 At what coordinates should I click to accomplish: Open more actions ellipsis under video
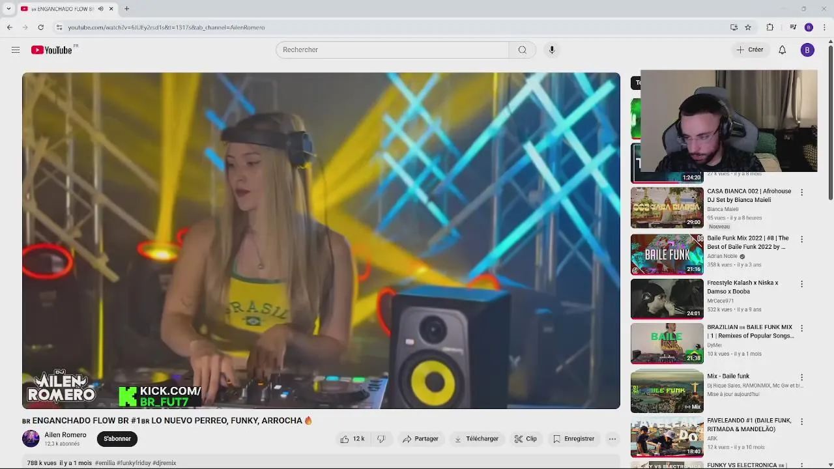612,439
